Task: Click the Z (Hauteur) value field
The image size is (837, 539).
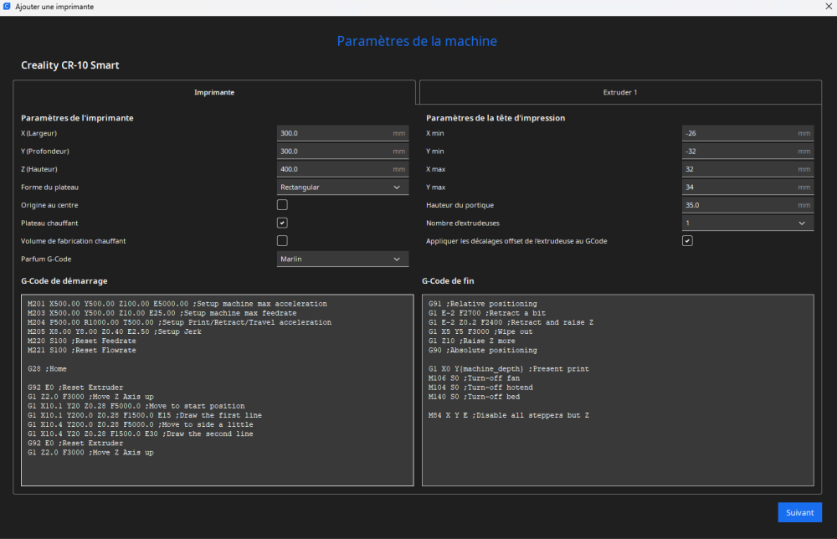Action: pyautogui.click(x=342, y=169)
